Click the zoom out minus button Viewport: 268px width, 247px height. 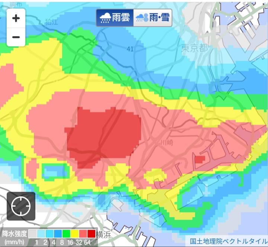click(16, 37)
